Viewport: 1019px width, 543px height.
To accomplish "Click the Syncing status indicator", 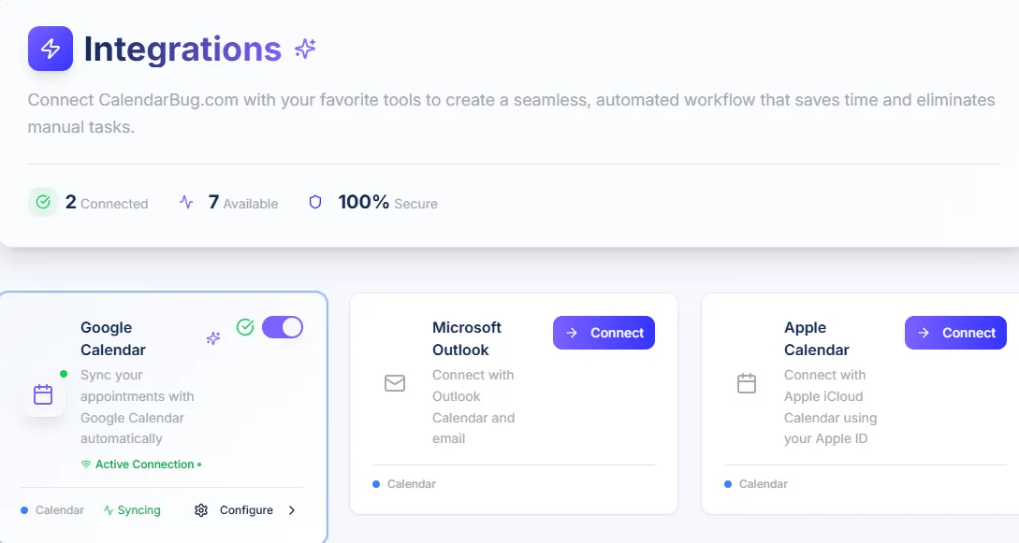I will [x=132, y=510].
